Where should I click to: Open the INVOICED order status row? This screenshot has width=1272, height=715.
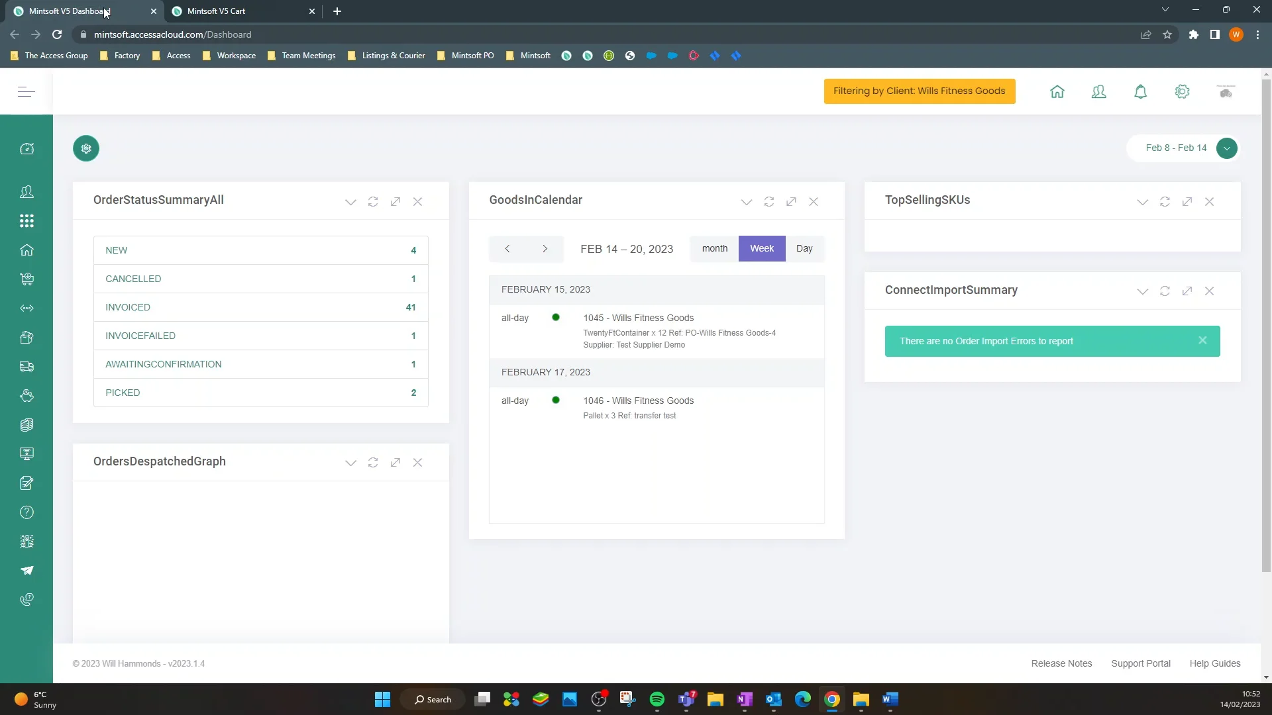pyautogui.click(x=260, y=307)
